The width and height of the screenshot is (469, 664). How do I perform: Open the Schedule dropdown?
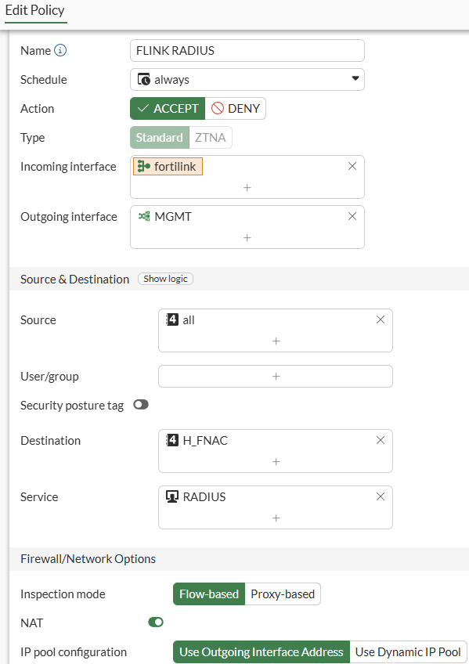(247, 80)
